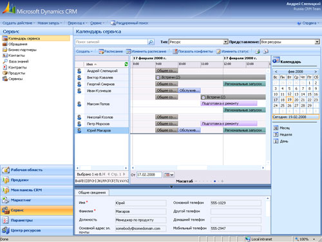Open the Общие сведения tab
This screenshot has width=322, height=242.
click(x=92, y=193)
